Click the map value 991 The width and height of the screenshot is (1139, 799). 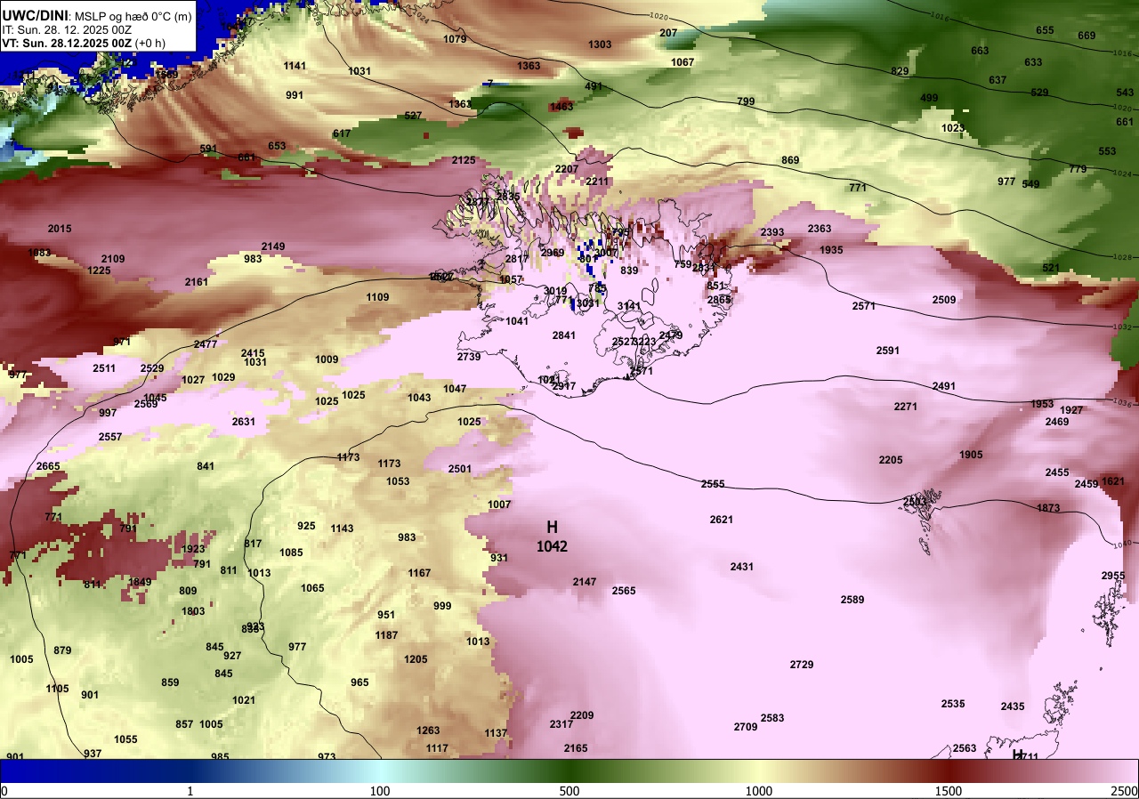click(x=295, y=95)
